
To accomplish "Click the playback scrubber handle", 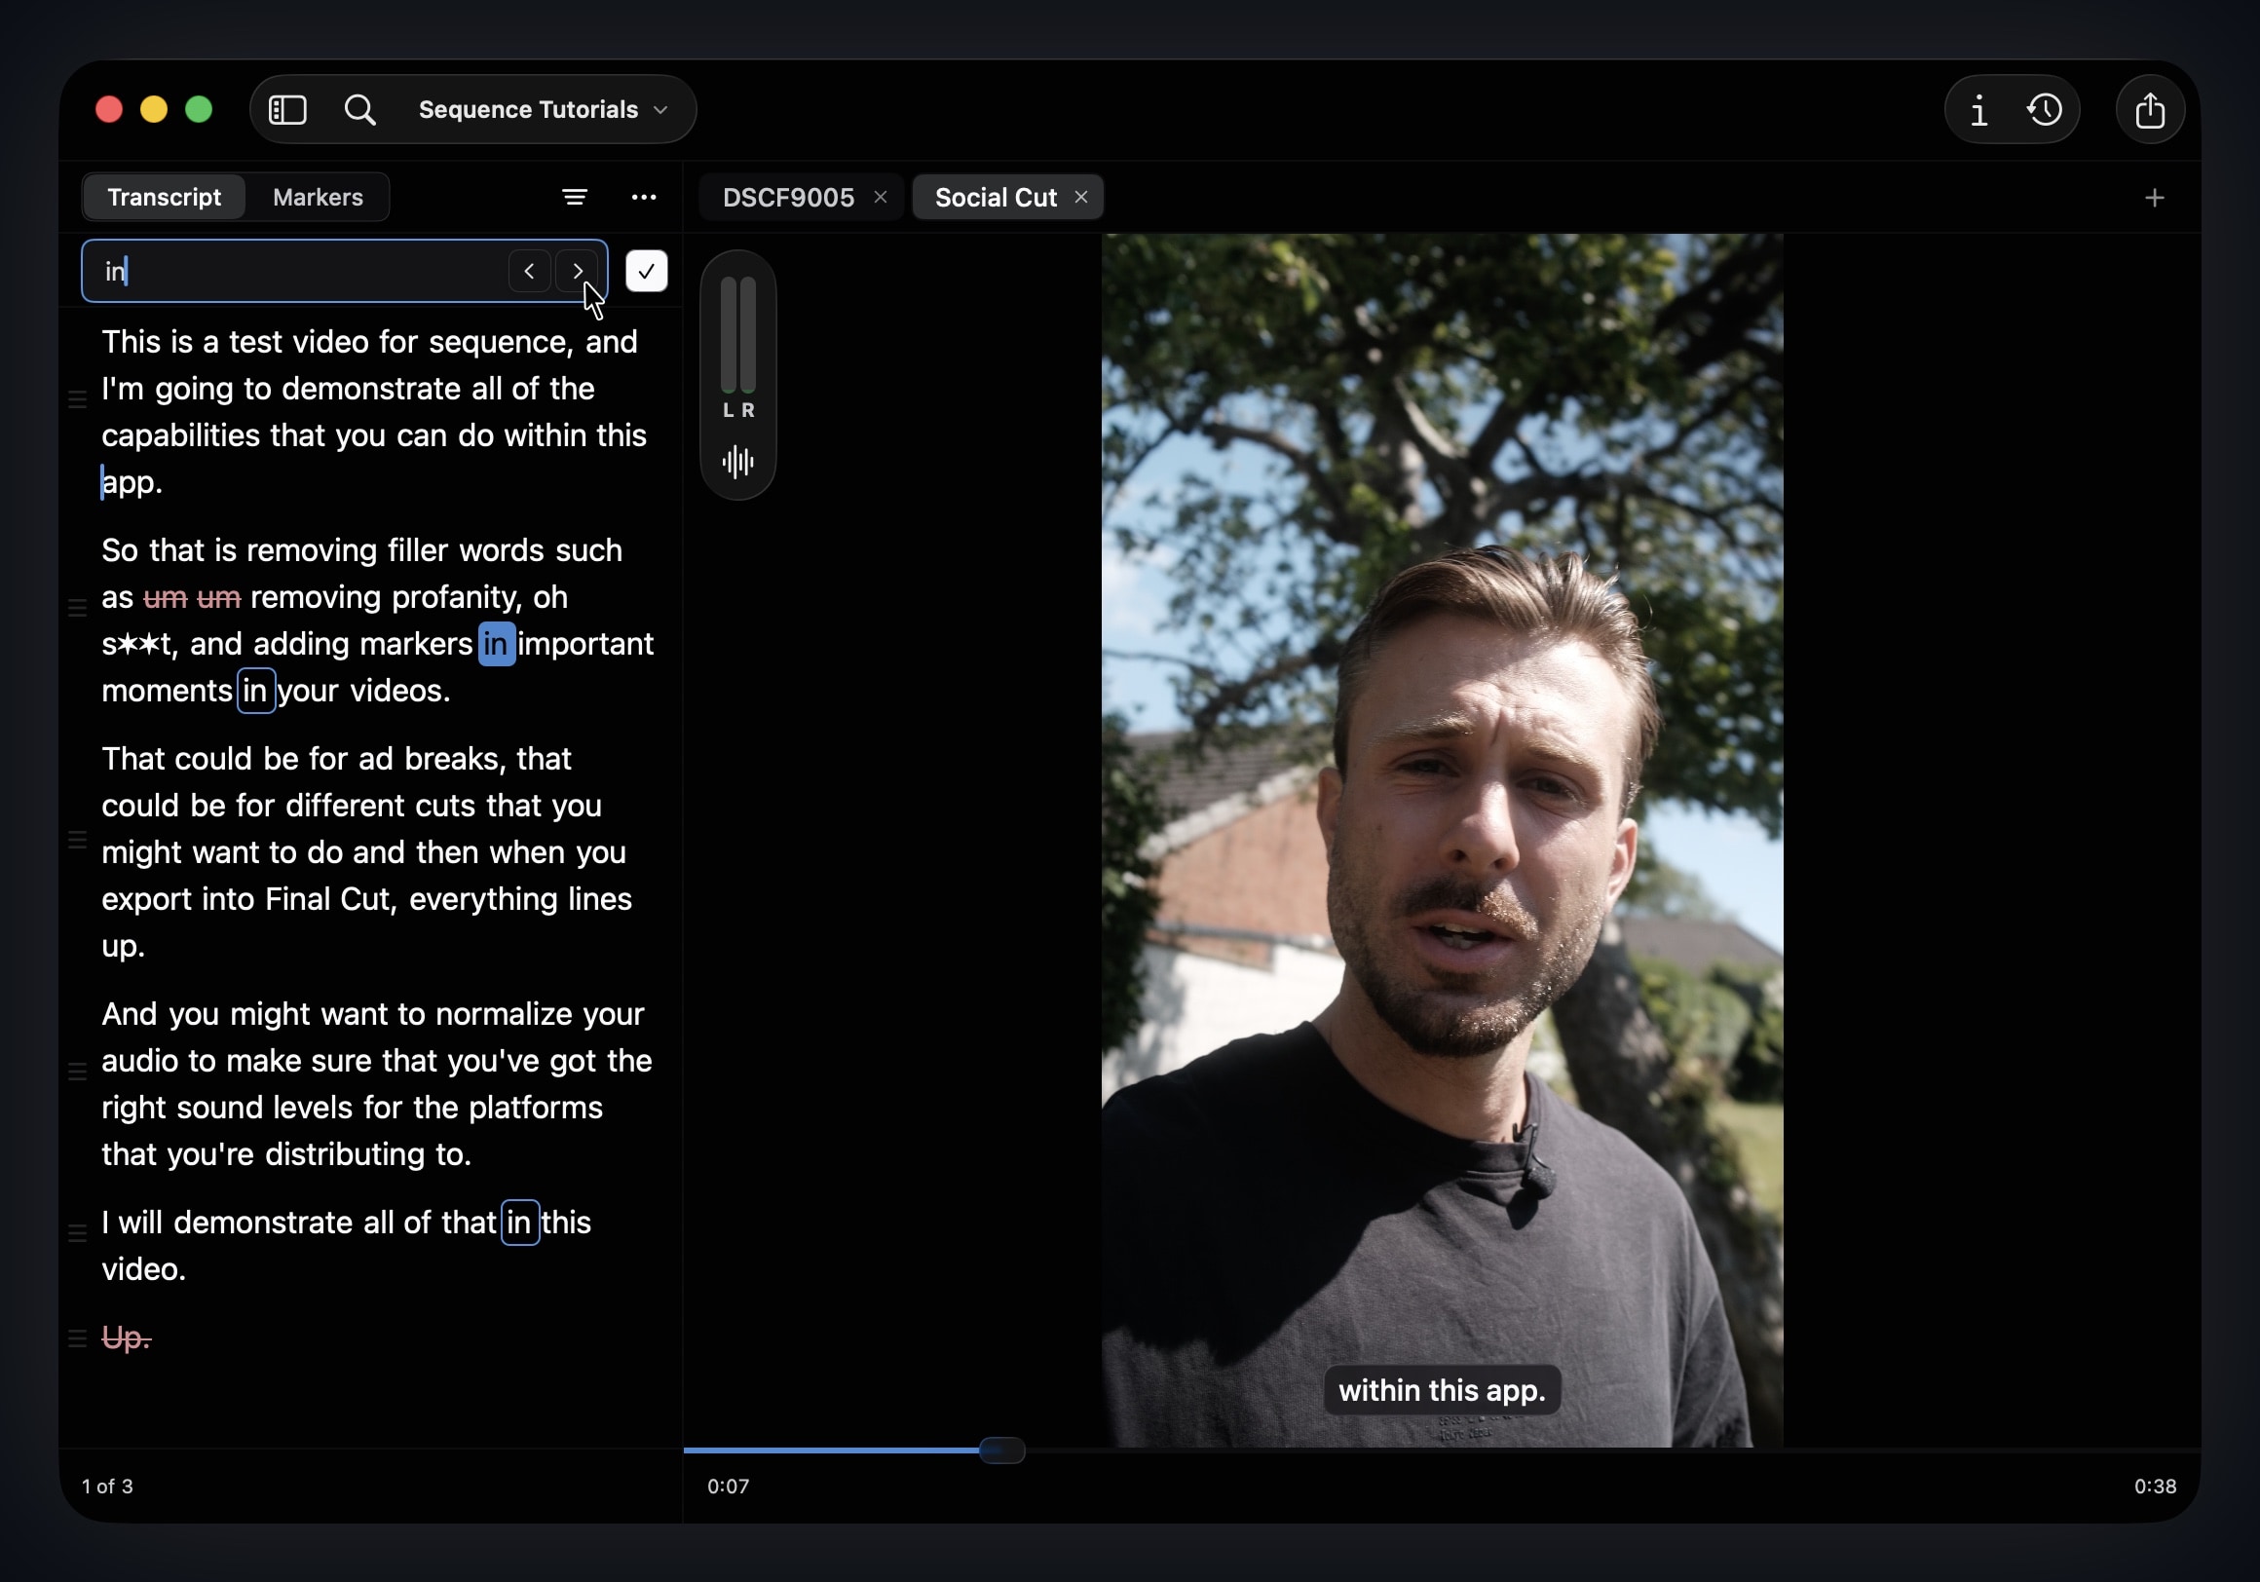I will click(x=1002, y=1450).
